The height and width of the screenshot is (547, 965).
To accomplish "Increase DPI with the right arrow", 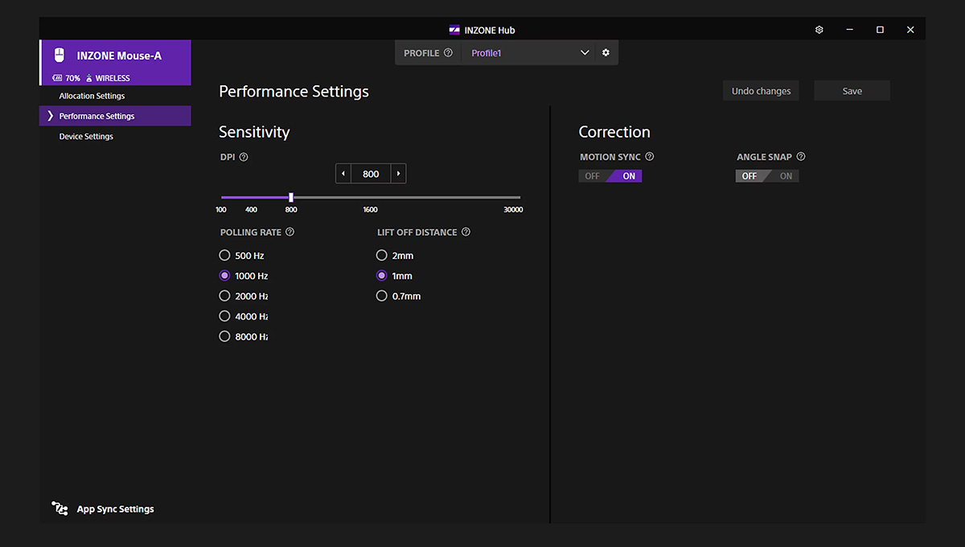I will [398, 174].
